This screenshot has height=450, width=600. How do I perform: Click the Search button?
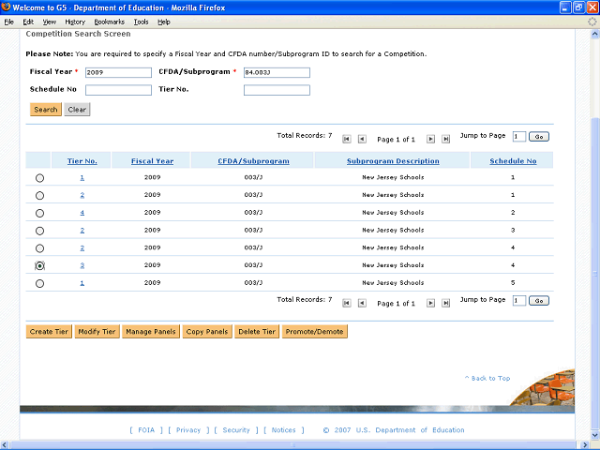coord(45,110)
